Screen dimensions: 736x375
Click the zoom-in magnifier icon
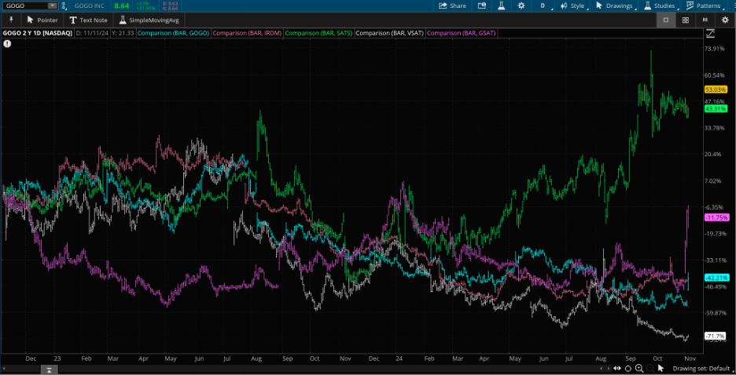tap(639, 368)
